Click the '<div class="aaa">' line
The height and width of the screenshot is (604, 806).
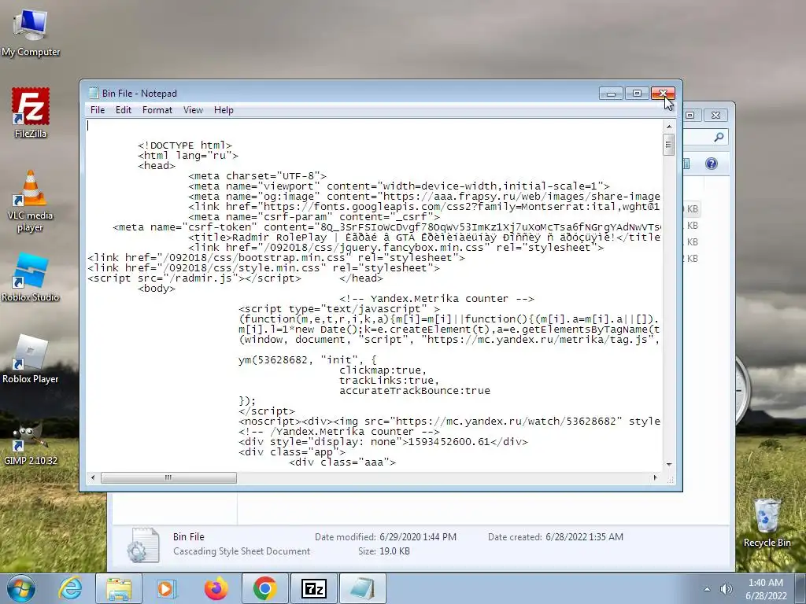(x=342, y=462)
